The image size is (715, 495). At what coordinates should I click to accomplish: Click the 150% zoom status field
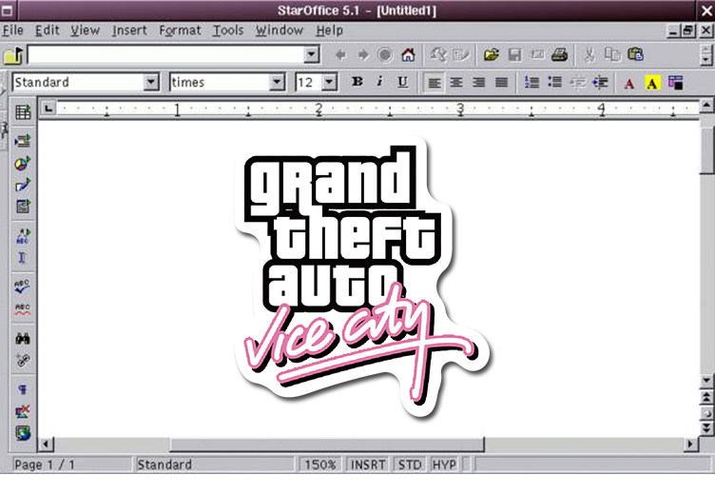coord(320,465)
